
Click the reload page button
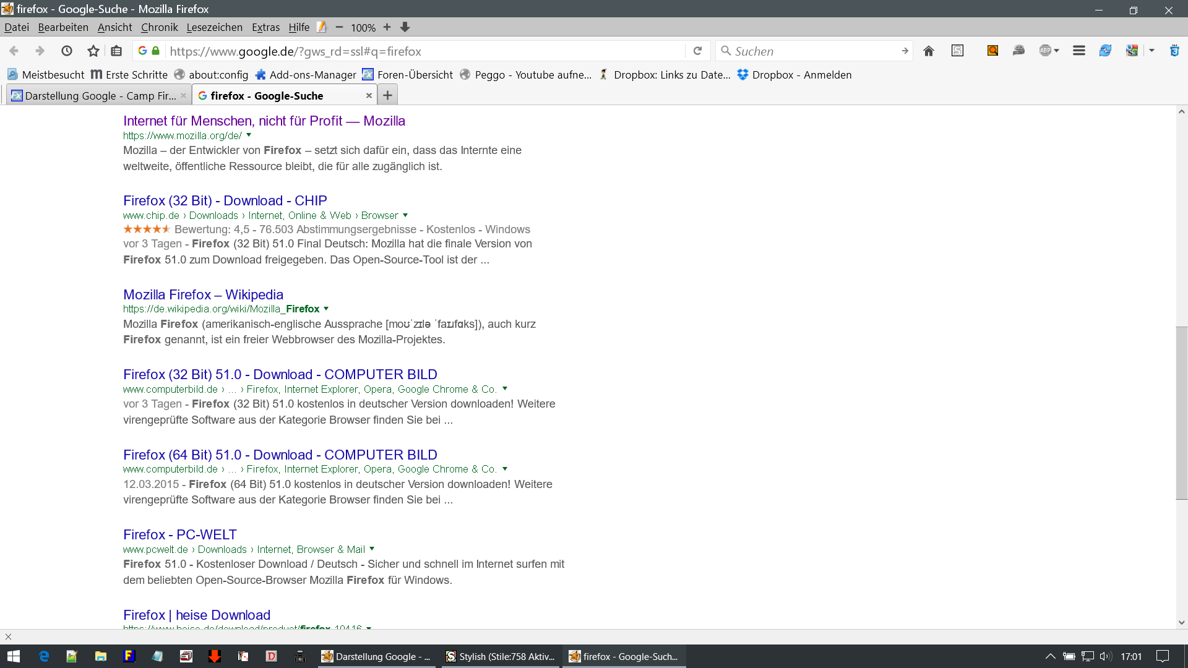coord(697,51)
